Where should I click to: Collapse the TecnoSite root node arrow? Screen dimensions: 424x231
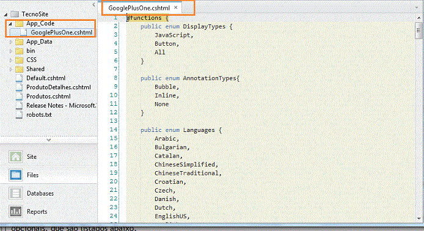pos(5,14)
